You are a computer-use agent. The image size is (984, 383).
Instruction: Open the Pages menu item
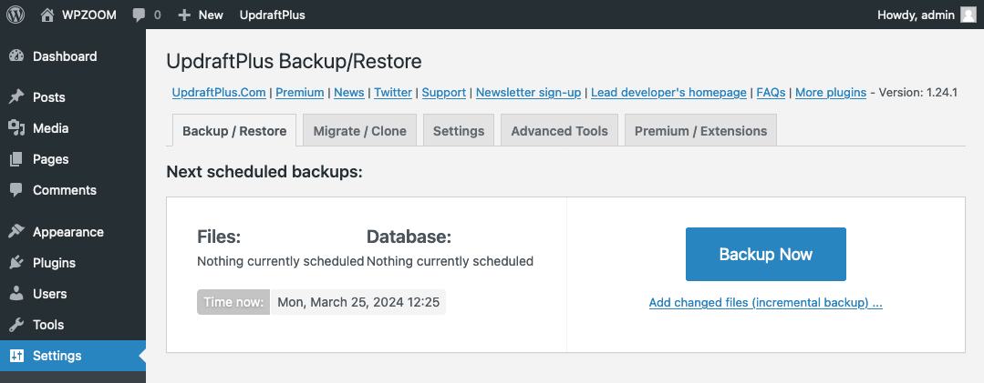click(73, 159)
